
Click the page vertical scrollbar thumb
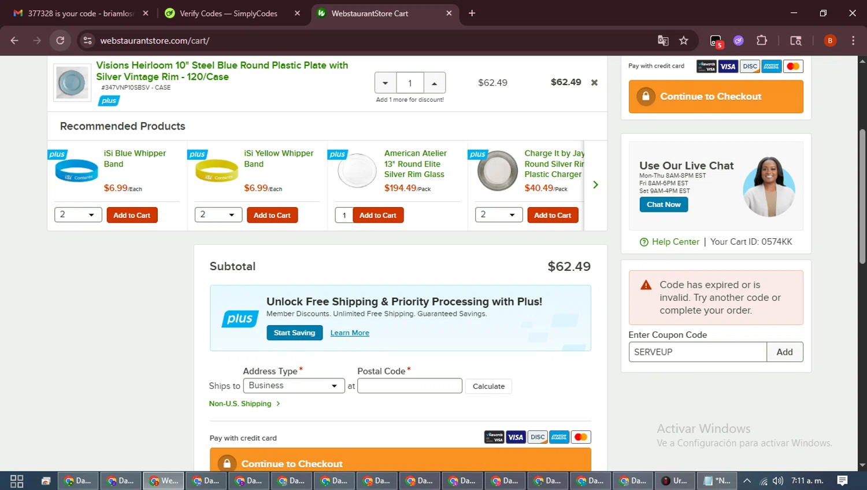pos(862,197)
